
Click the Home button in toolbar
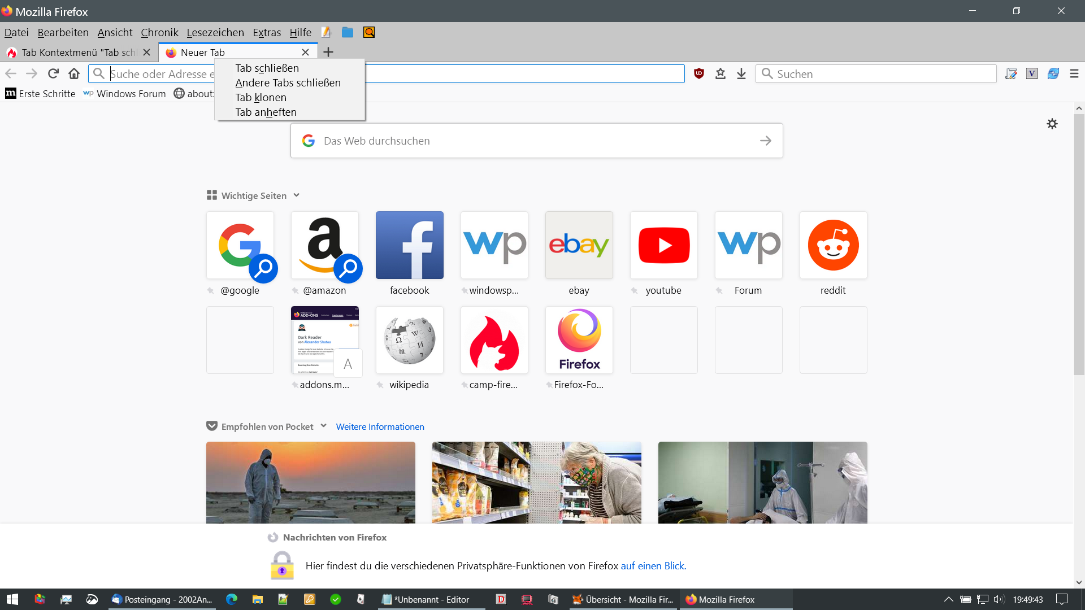tap(74, 73)
